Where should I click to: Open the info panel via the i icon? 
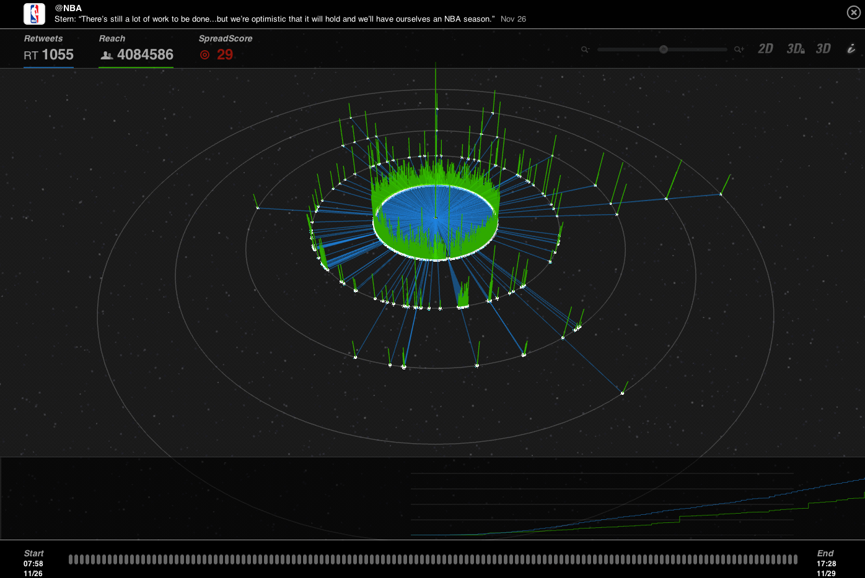[850, 48]
